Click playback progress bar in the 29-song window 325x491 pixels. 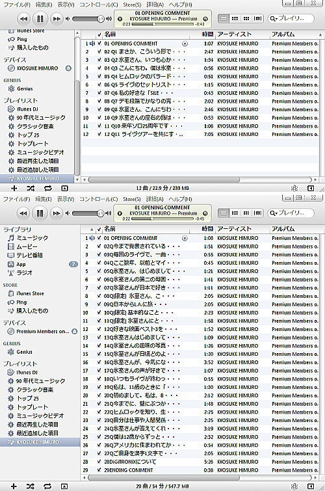[x=162, y=219]
